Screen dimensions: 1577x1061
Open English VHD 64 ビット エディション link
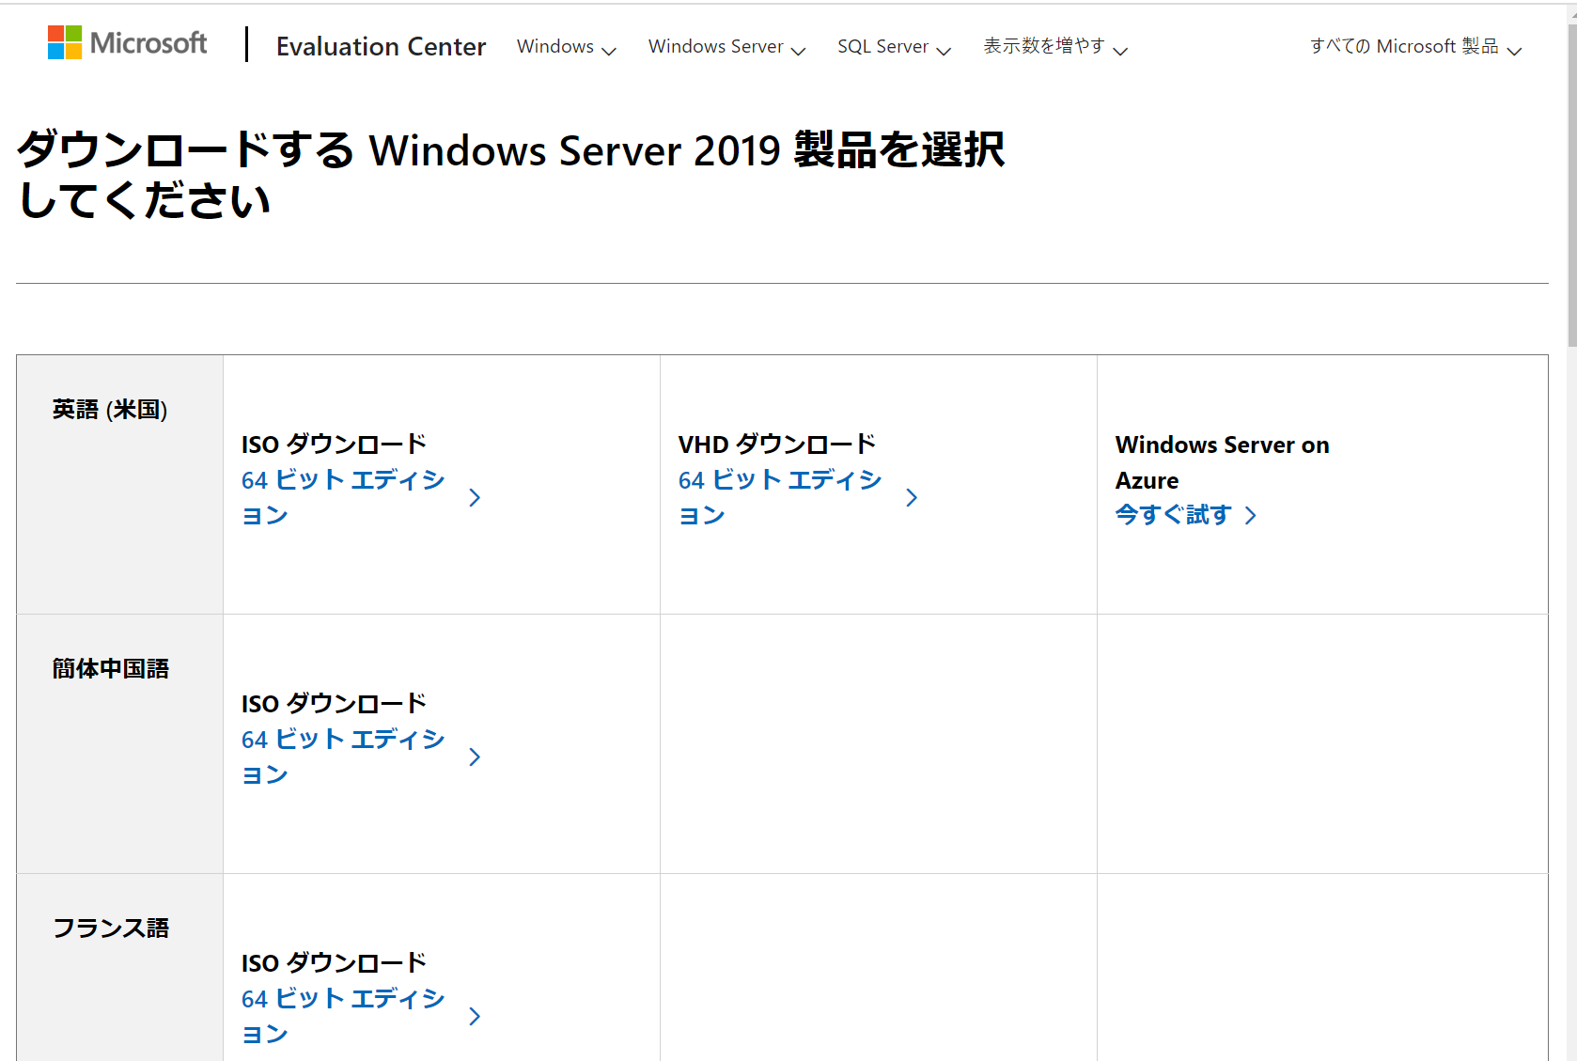click(x=780, y=497)
